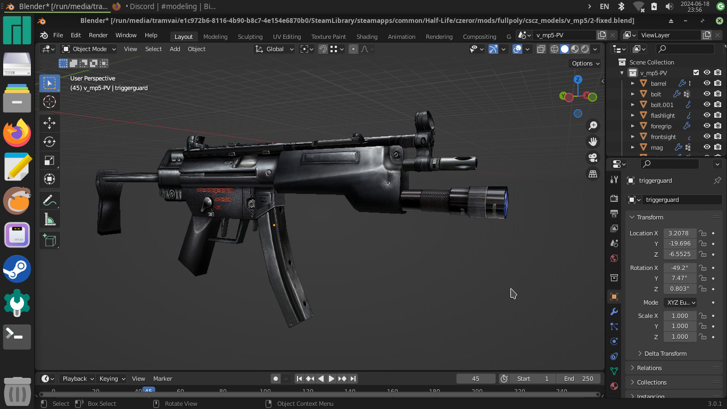Disable rendering of the flashlight object
The image size is (727, 409).
point(718,115)
